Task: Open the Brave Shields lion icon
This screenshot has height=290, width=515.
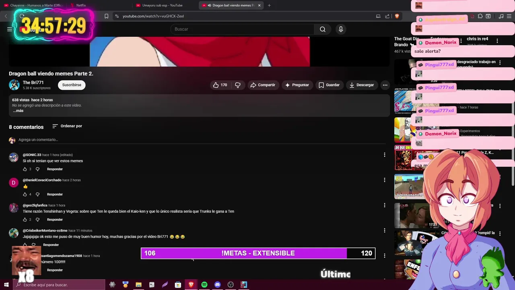Action: pyautogui.click(x=397, y=16)
